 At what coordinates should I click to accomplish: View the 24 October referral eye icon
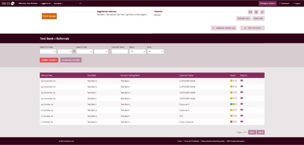pyautogui.click(x=242, y=104)
